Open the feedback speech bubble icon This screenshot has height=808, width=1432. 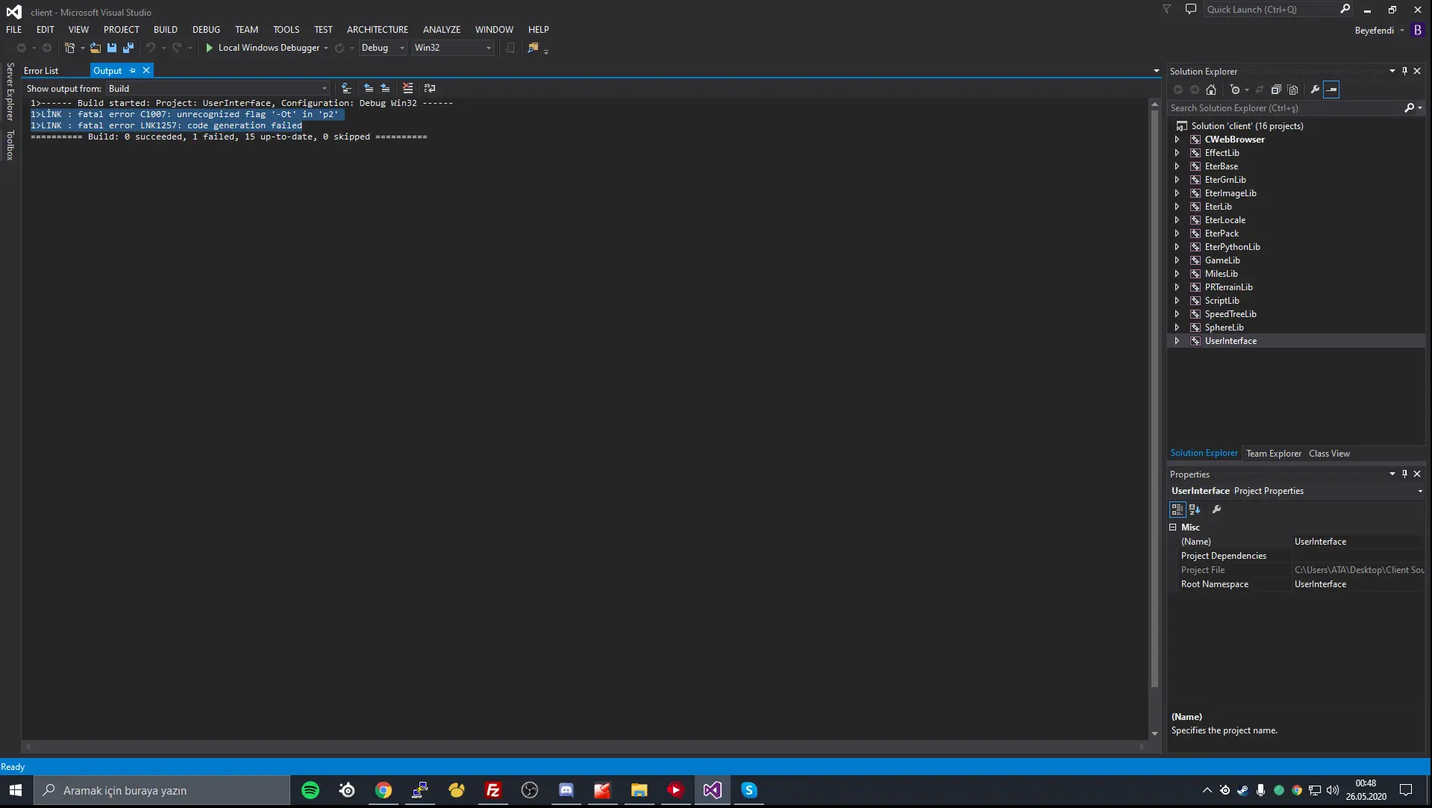pyautogui.click(x=1191, y=9)
